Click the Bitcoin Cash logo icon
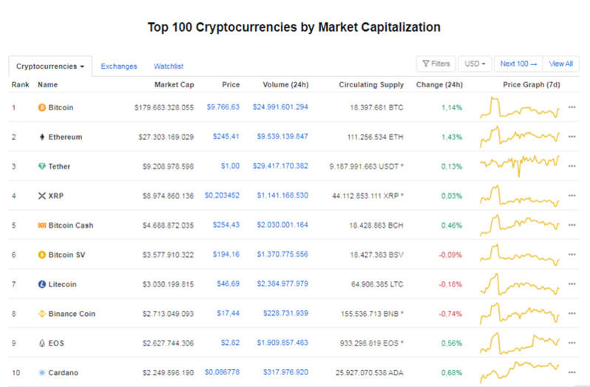 pos(41,226)
